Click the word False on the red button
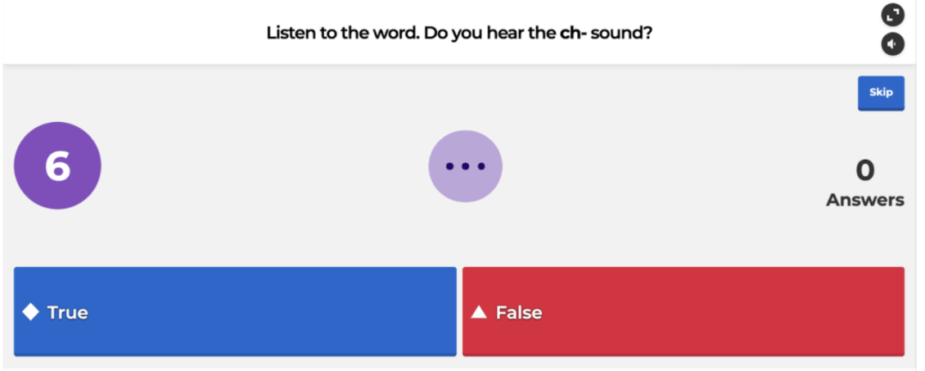 (519, 312)
